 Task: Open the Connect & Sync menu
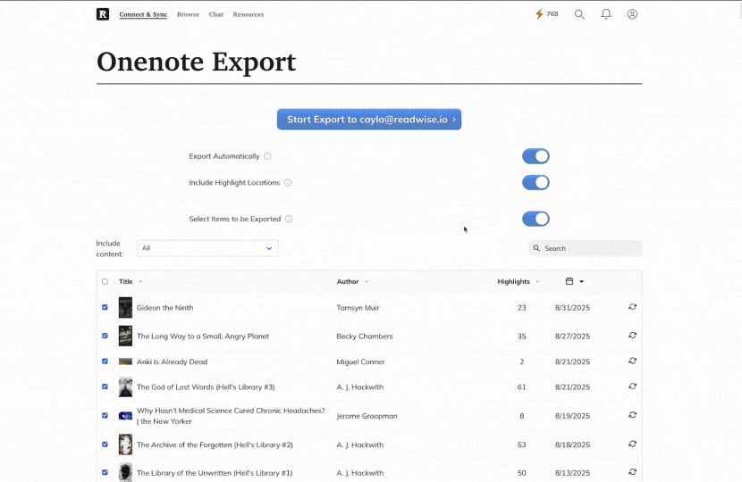coord(143,14)
